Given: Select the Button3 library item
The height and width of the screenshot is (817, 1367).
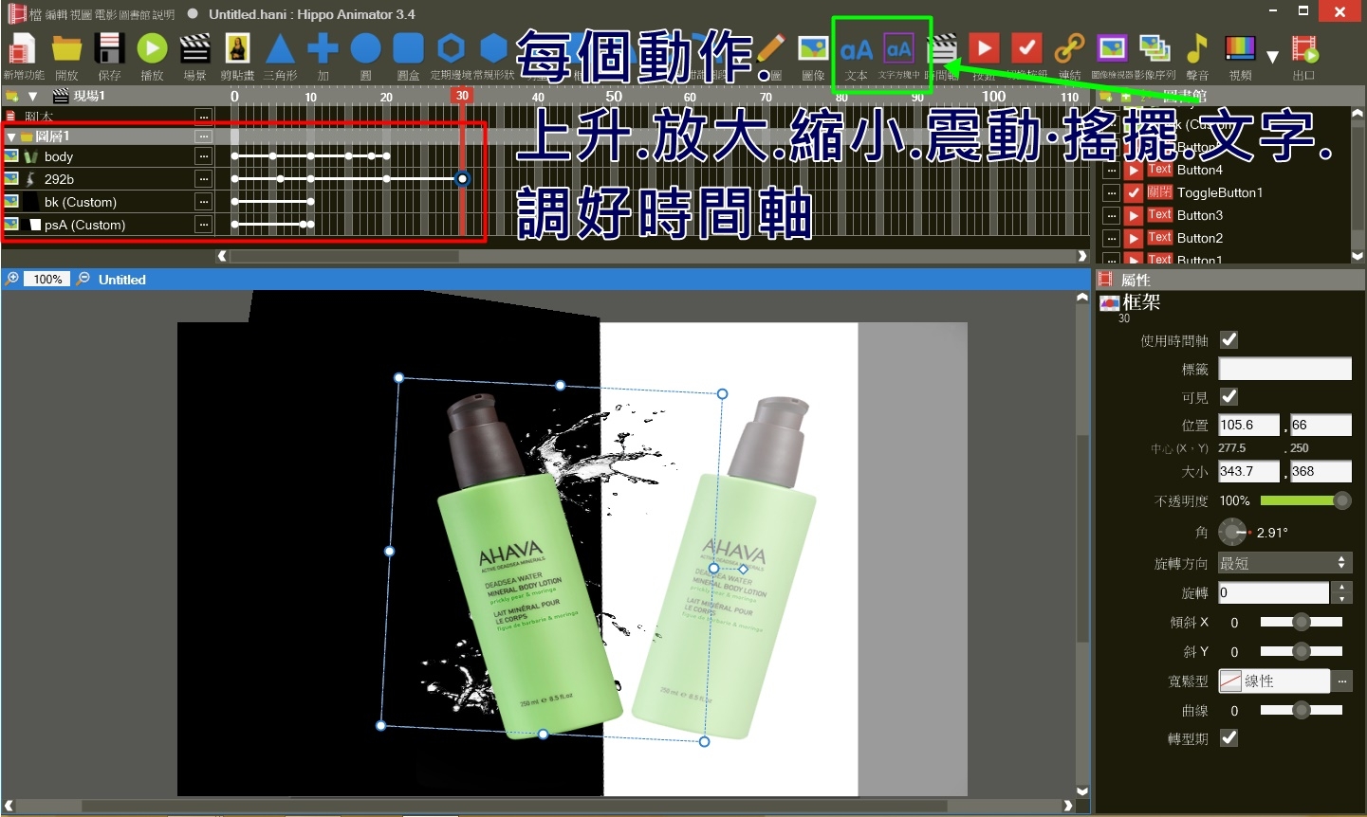Looking at the screenshot, I should coord(1199,215).
